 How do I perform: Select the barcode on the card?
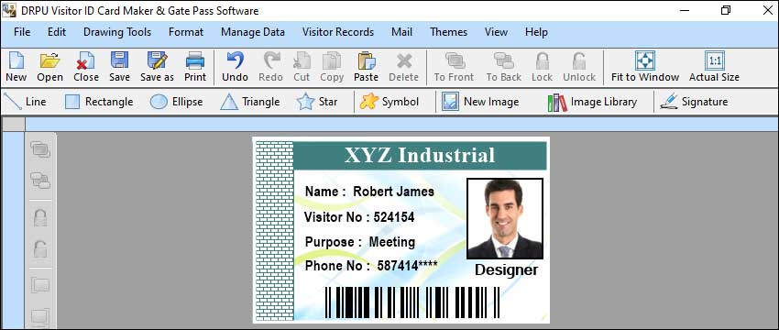[412, 302]
